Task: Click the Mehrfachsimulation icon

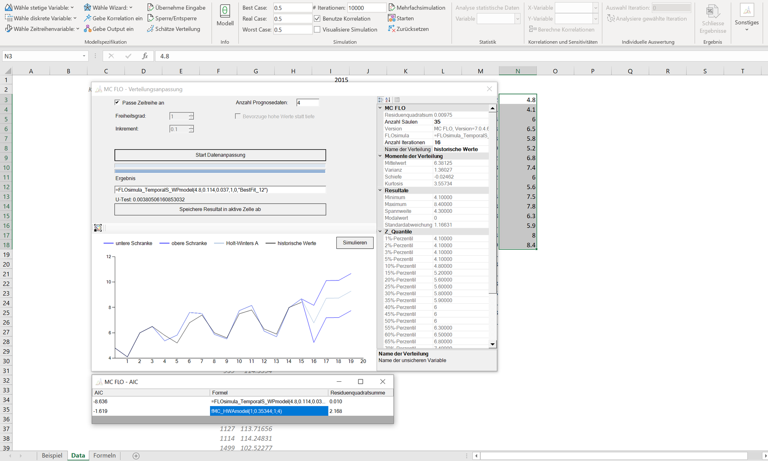Action: [392, 7]
